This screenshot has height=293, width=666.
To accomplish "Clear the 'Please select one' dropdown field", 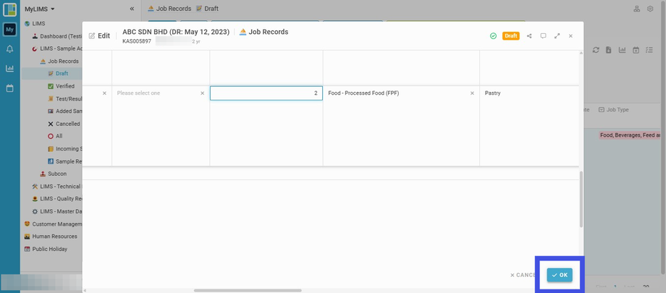I will [202, 93].
